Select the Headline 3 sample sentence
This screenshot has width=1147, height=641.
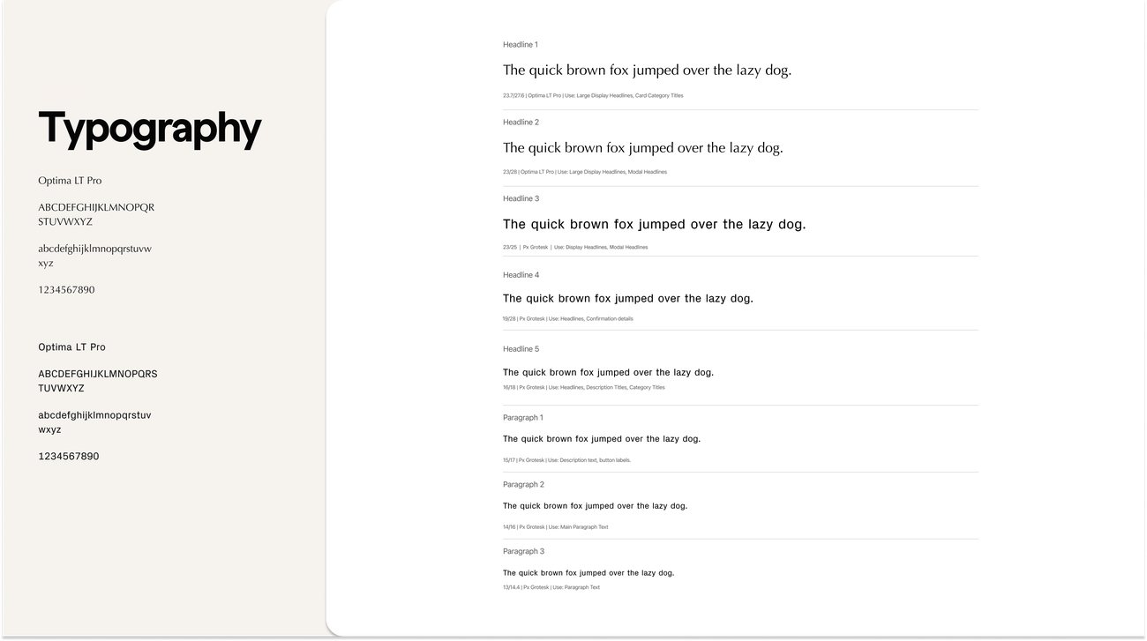[655, 225]
